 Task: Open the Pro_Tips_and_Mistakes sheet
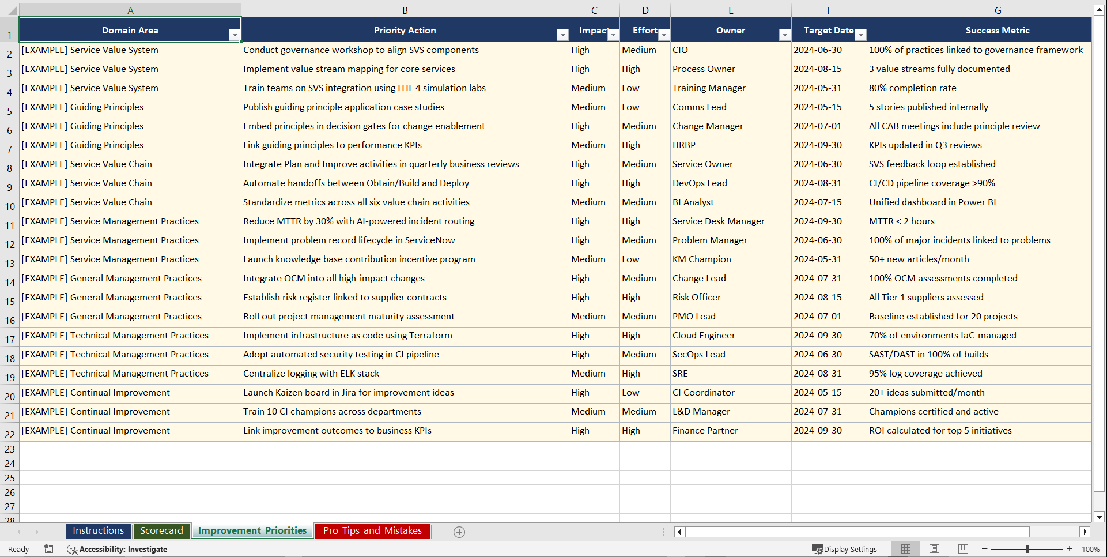click(x=372, y=531)
